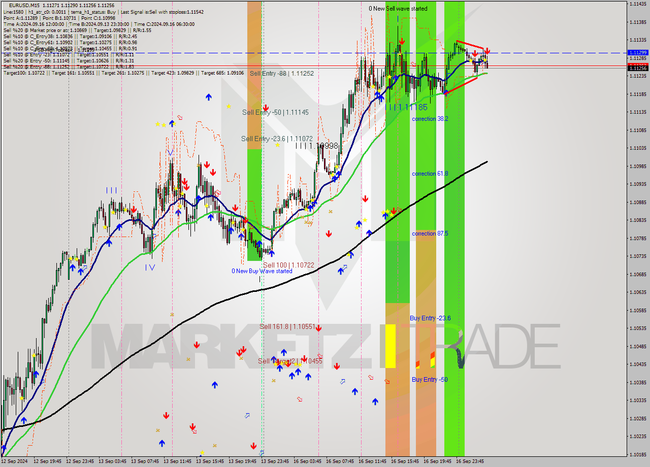
Task: Select the 'Buy Entry -50' label
Action: click(430, 380)
